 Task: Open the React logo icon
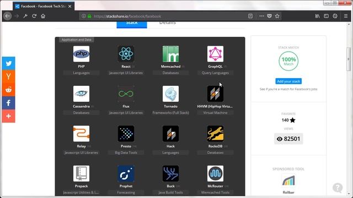(x=126, y=54)
